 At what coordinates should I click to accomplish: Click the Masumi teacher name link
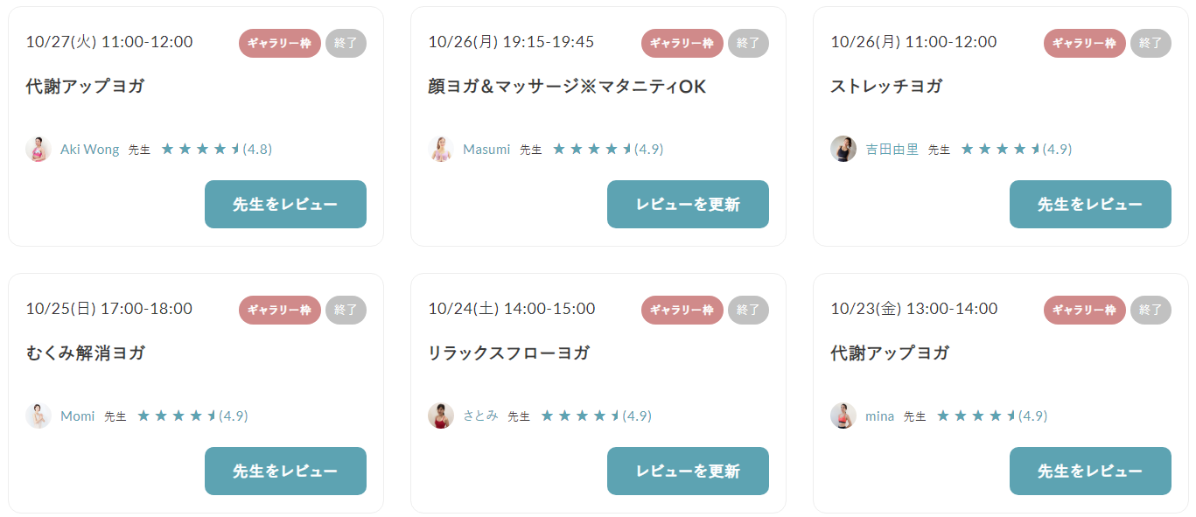point(486,150)
